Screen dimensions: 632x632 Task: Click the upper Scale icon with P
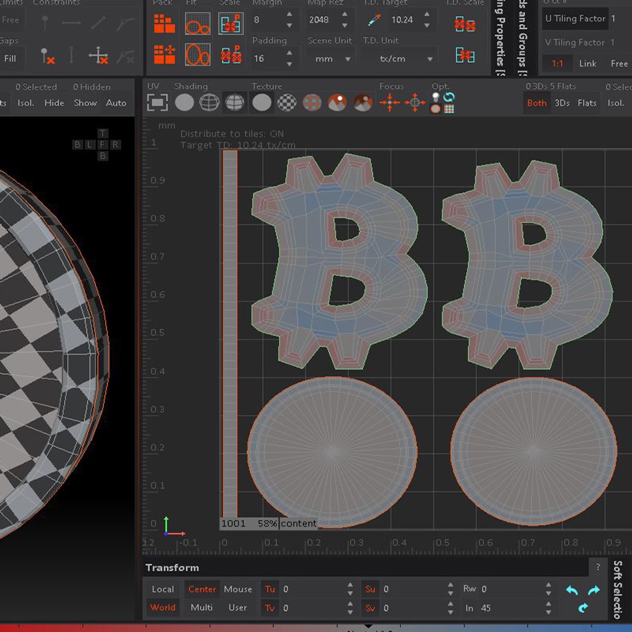(231, 23)
